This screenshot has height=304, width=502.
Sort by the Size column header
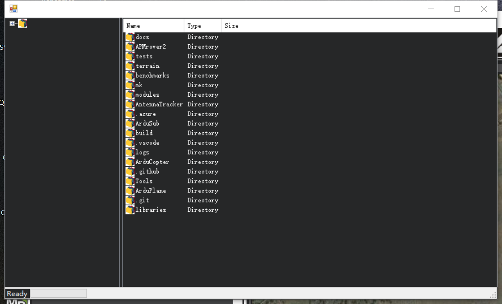click(232, 26)
